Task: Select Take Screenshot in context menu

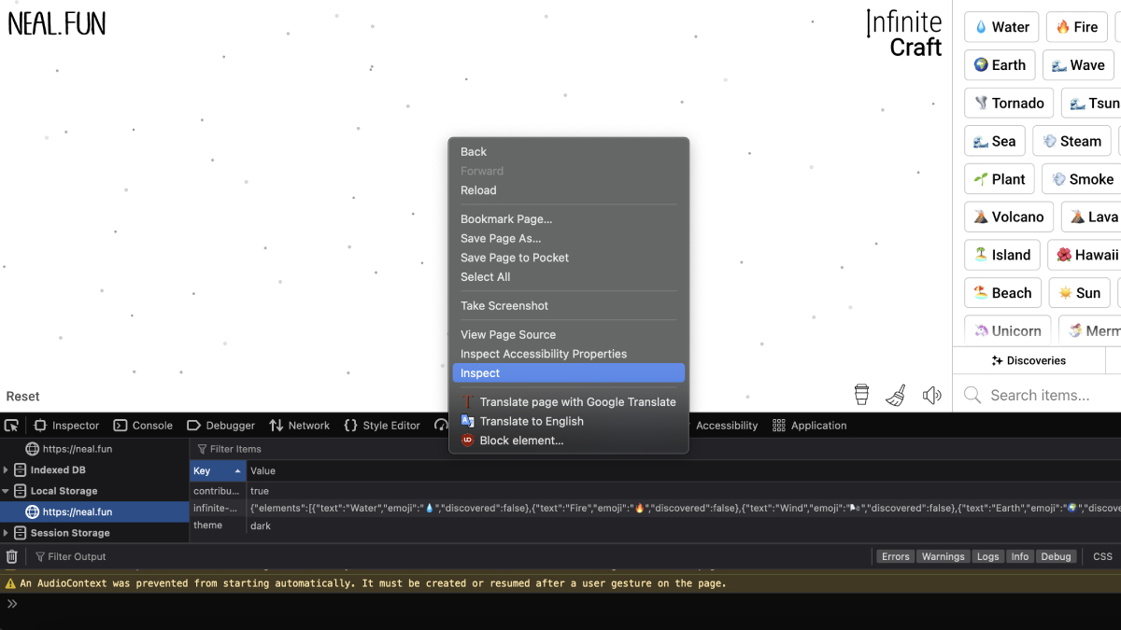Action: (504, 305)
